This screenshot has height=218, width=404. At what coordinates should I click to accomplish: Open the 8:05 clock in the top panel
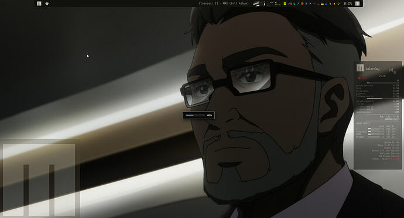click(x=348, y=4)
